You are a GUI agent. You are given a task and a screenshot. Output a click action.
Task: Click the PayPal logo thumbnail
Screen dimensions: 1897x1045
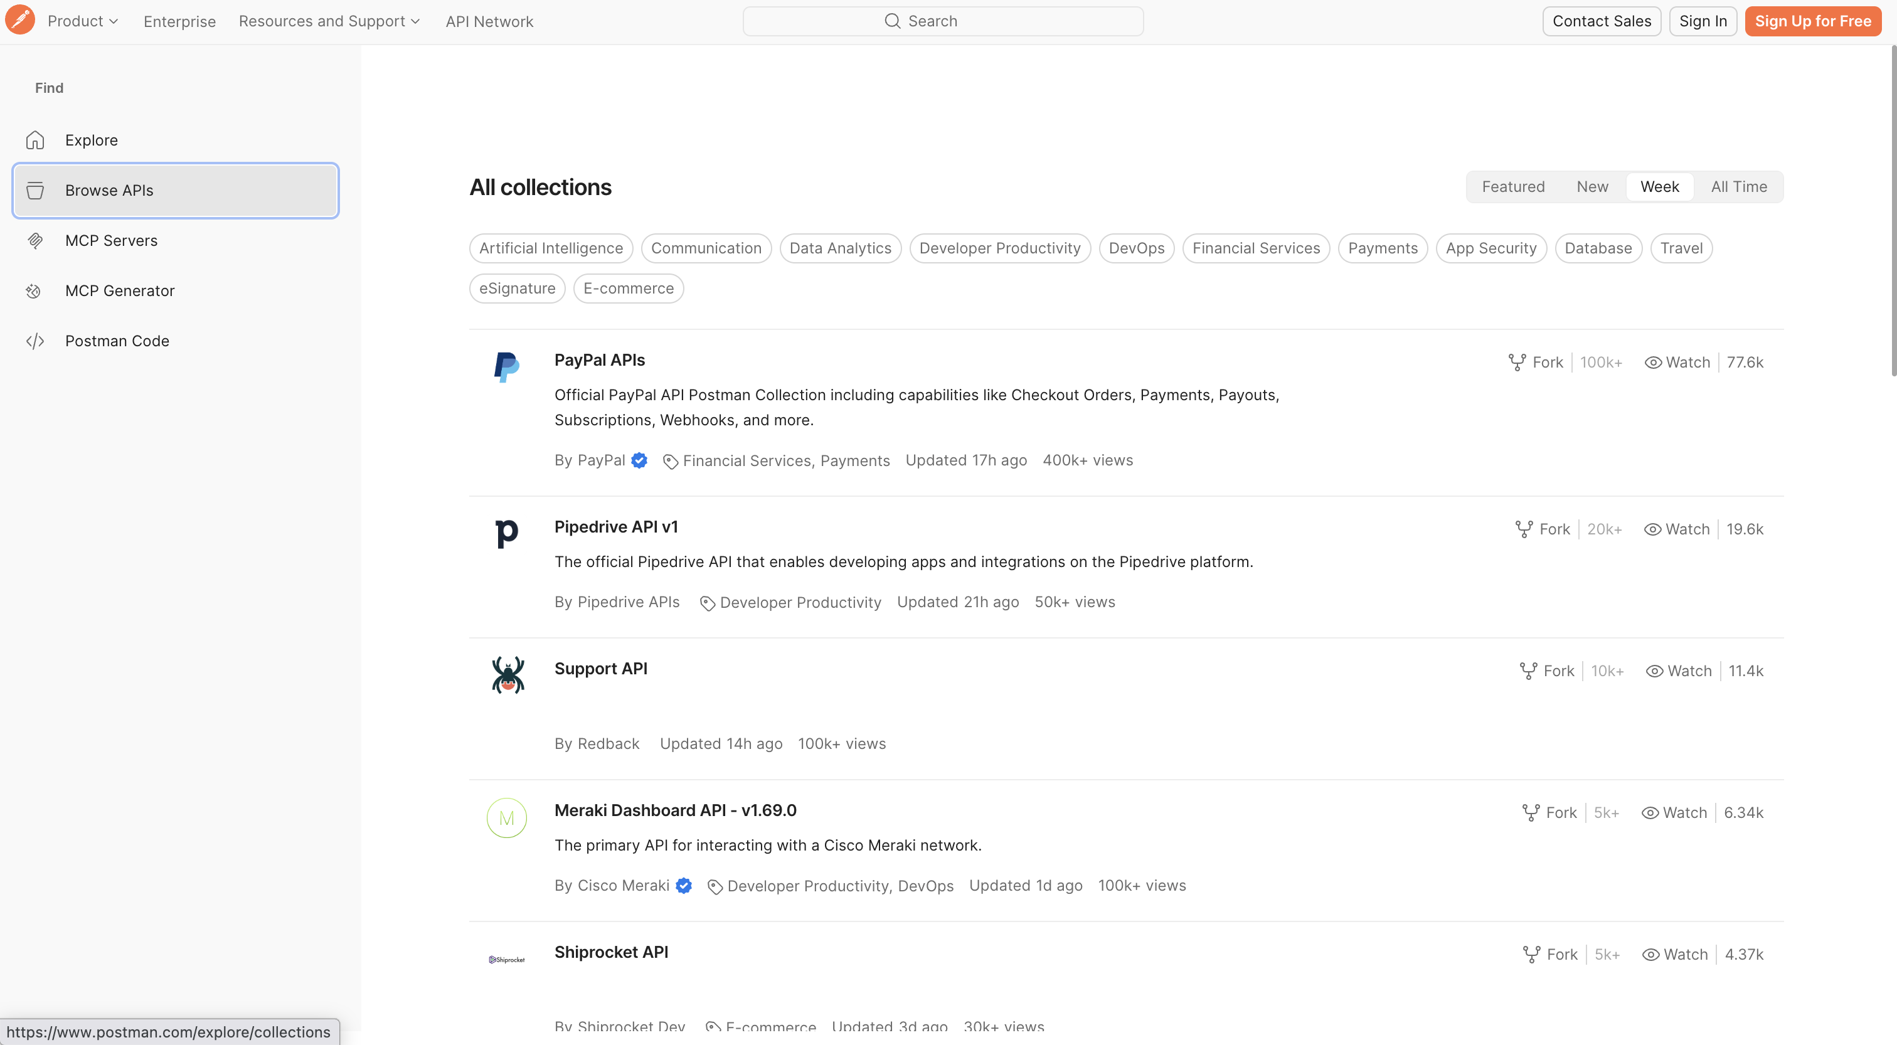click(507, 367)
